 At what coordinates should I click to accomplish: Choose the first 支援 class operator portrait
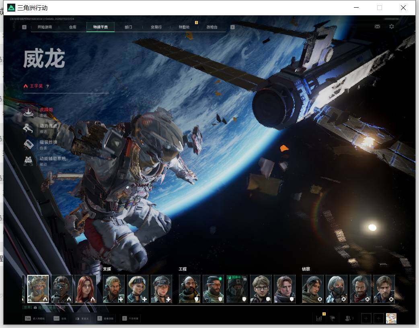tap(113, 289)
